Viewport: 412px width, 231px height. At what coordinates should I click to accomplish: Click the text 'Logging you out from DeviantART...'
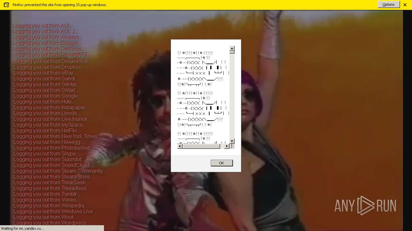click(x=52, y=55)
